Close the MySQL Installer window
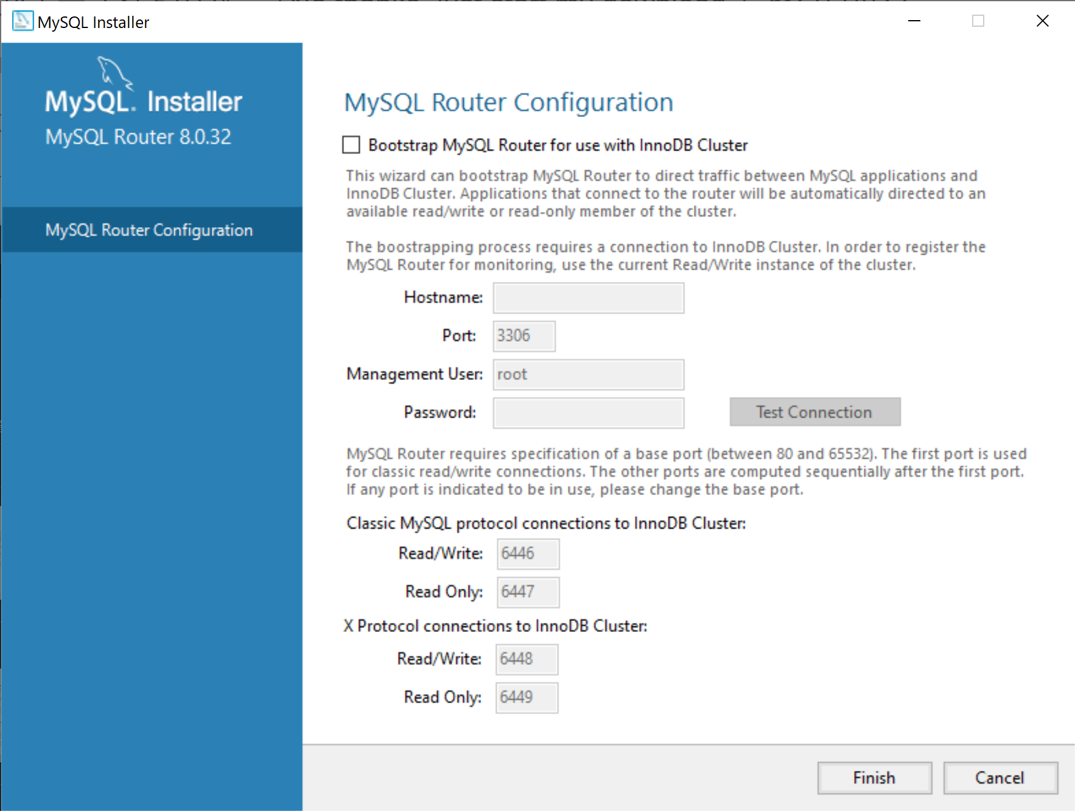The image size is (1075, 811). 1042,21
